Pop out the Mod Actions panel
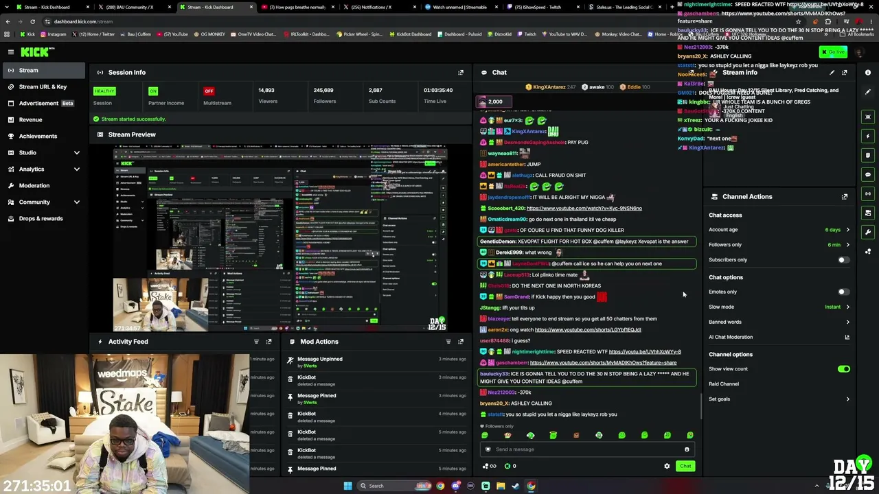The width and height of the screenshot is (879, 494). [x=461, y=342]
